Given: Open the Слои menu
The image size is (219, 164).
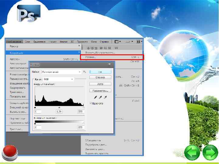Looking at the screenshot, I should tap(27, 42).
